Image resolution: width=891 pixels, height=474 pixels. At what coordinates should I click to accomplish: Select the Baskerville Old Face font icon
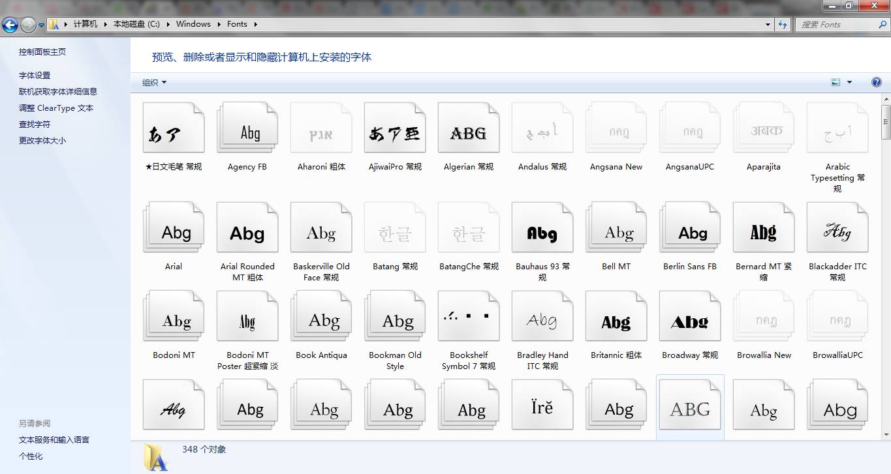pos(321,228)
